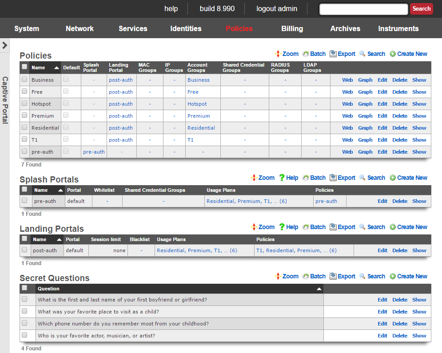Tick the select-all checkbox in Policies header
442x353 pixels.
[24, 67]
